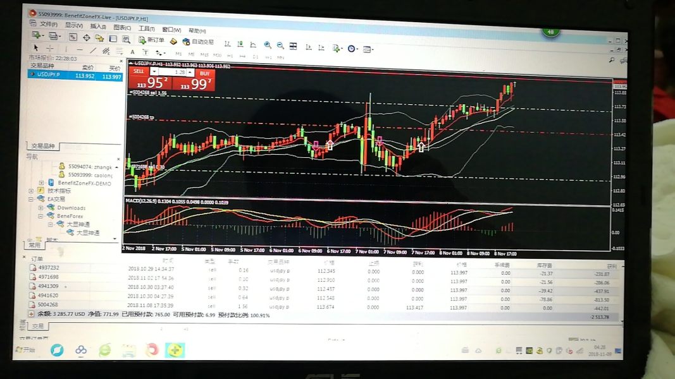This screenshot has width=675, height=379.
Task: Expand the Downloads folder in navigator
Action: pos(40,207)
